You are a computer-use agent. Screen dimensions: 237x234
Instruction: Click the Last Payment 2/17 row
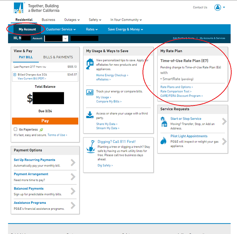45,67
